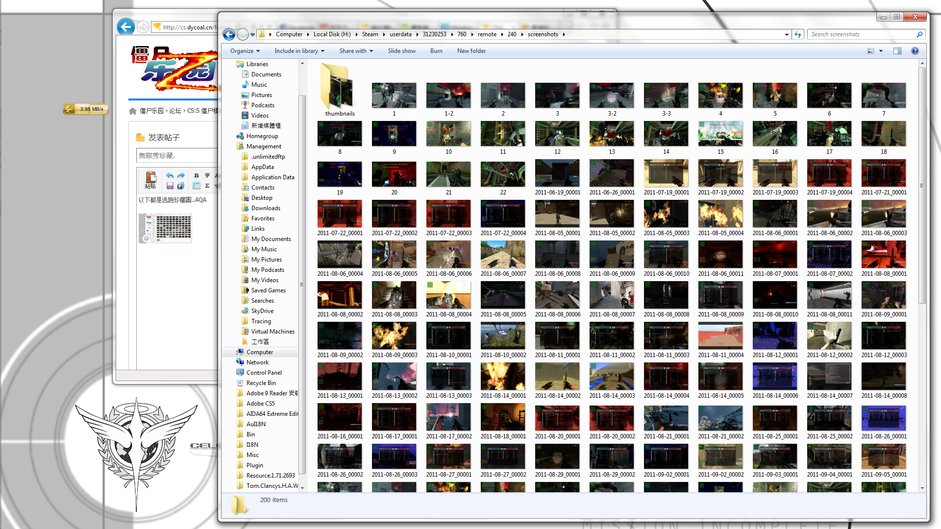Click the undo arrow in post editor
Screen dimensions: 941x529
click(x=170, y=175)
